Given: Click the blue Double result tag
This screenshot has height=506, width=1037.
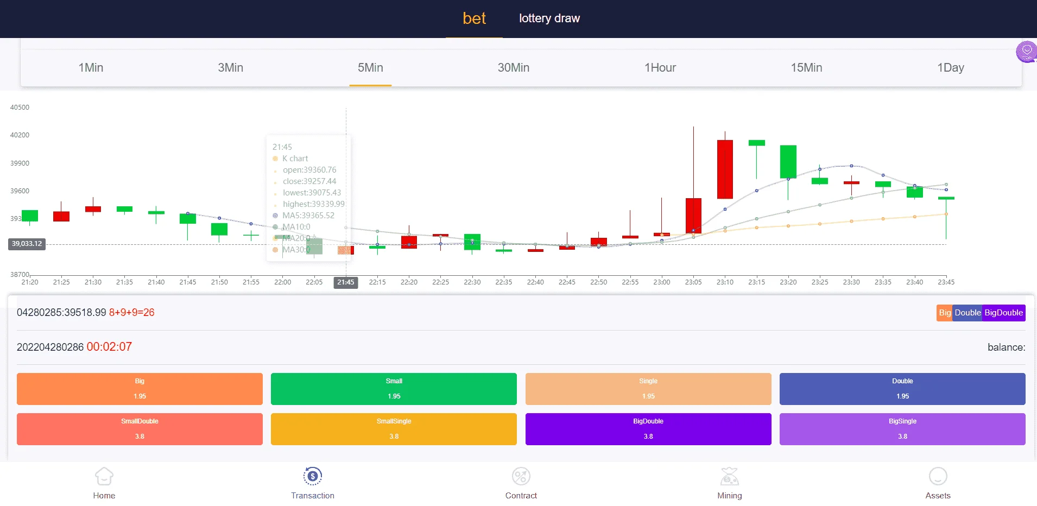Looking at the screenshot, I should pos(968,313).
